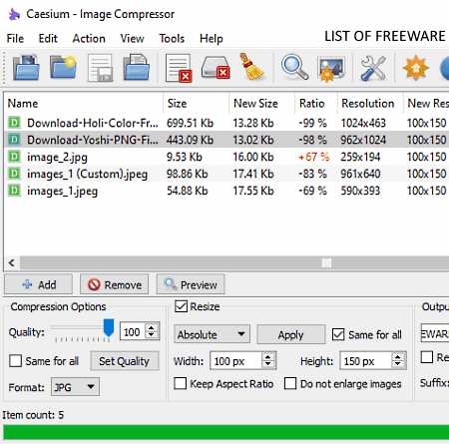Click the Apply resize button
The height and width of the screenshot is (444, 449).
tap(291, 334)
